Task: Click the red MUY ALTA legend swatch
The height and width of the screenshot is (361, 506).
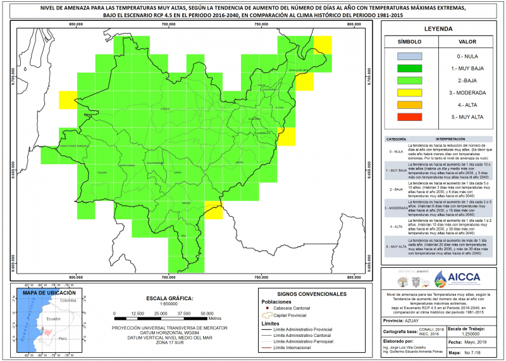Action: (x=409, y=117)
